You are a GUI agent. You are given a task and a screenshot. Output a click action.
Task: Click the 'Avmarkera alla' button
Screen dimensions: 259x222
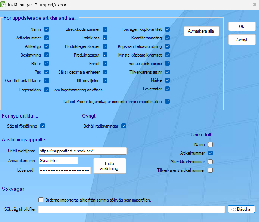coord(202,31)
